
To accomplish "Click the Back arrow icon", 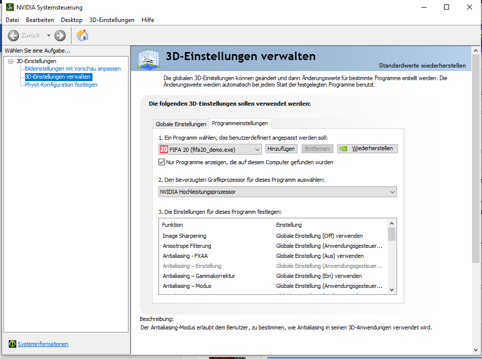I will (x=13, y=36).
